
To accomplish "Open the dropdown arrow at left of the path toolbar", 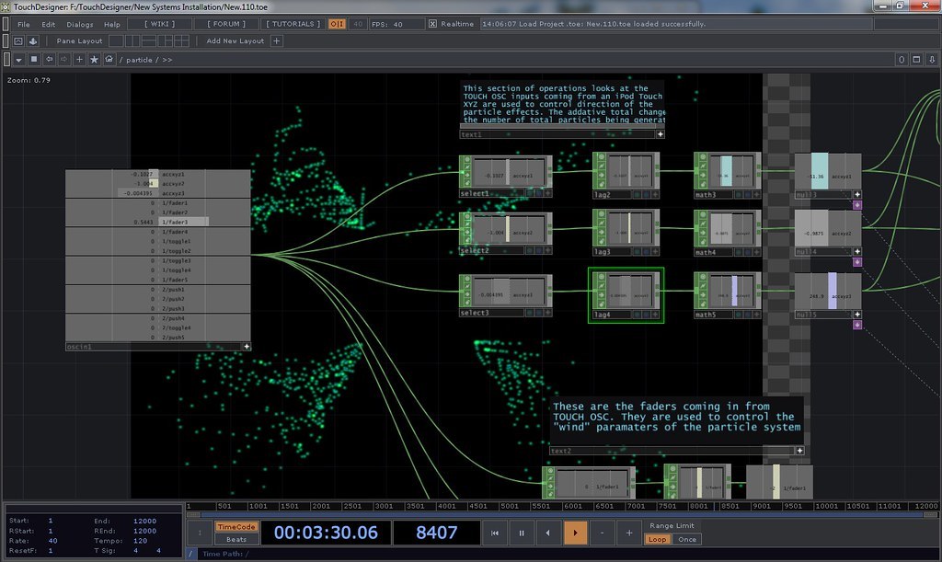I will coord(19,59).
